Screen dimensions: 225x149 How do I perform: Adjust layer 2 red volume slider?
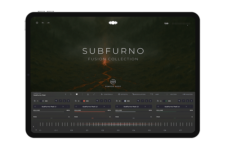pyautogui.click(x=93, y=112)
